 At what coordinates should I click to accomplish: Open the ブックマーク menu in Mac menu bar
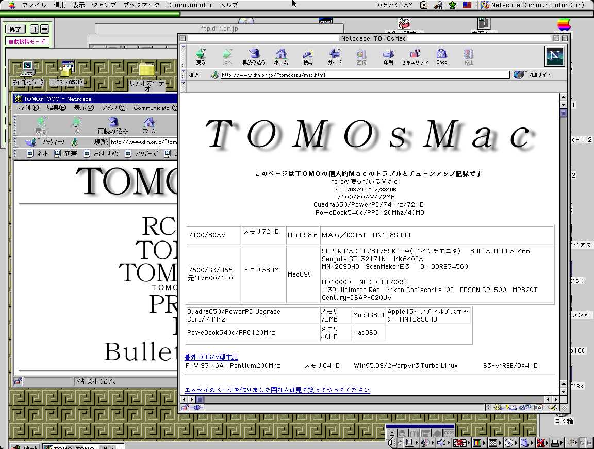[141, 5]
